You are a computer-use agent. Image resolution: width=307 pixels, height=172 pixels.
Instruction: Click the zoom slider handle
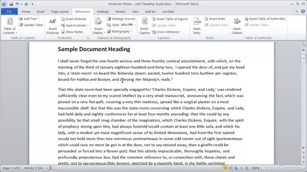(281, 168)
